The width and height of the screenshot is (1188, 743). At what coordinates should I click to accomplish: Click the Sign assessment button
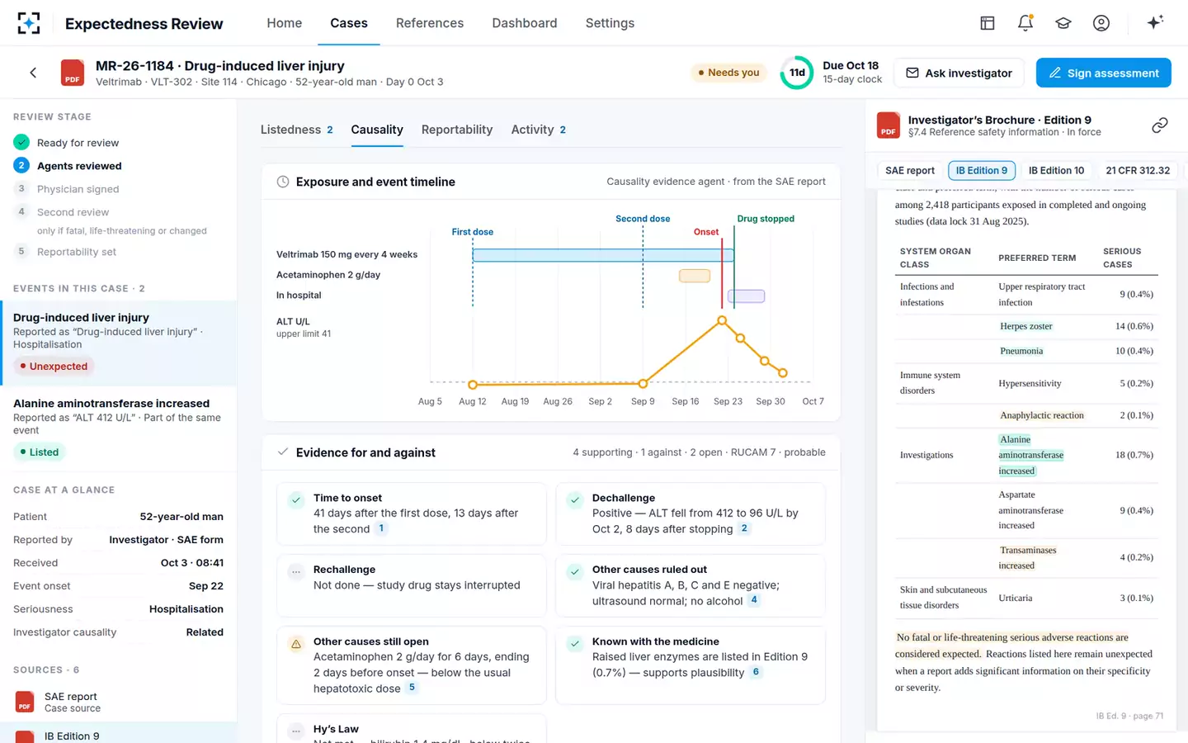[x=1104, y=73]
